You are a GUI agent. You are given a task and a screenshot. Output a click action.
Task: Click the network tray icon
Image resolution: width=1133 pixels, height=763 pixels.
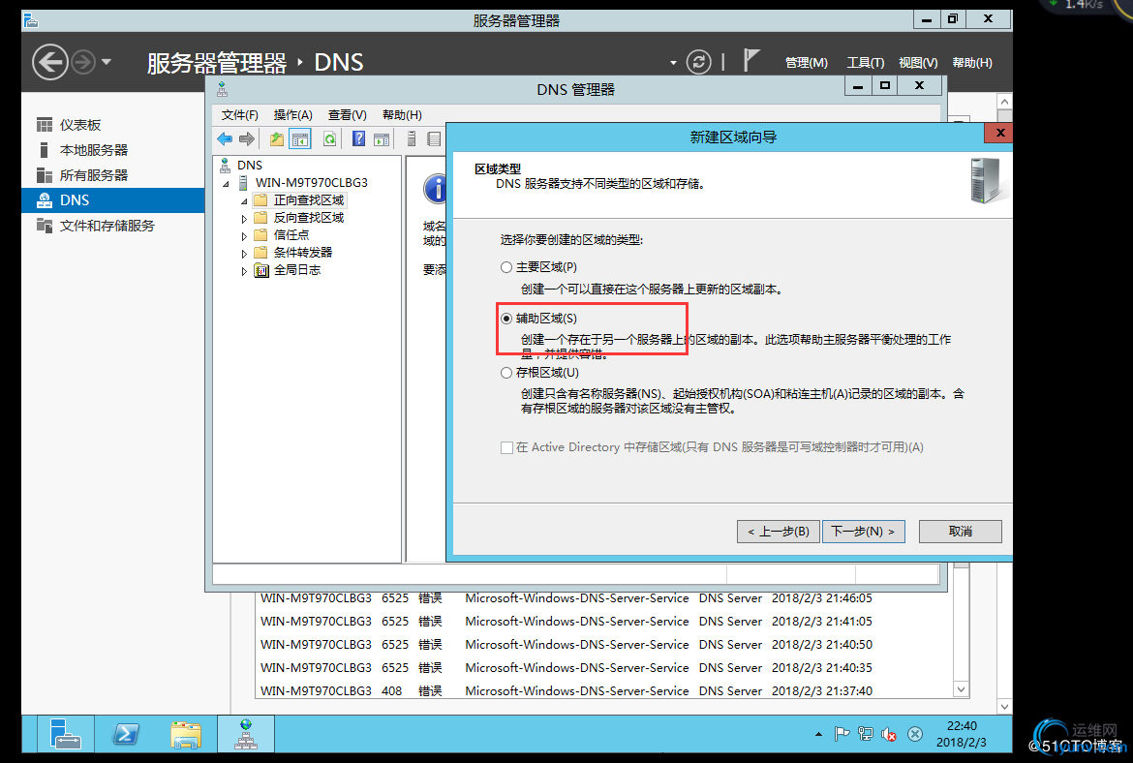coord(865,734)
